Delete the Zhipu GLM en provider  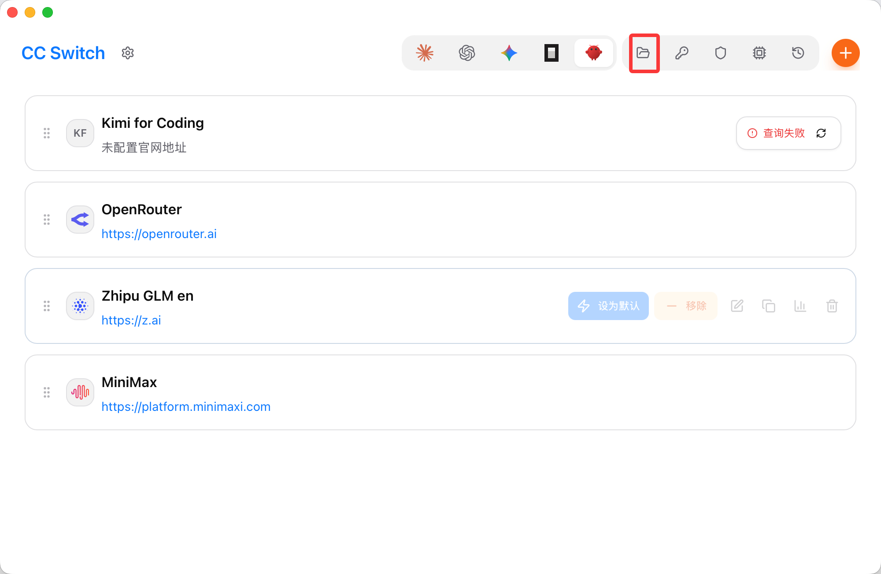pyautogui.click(x=832, y=306)
